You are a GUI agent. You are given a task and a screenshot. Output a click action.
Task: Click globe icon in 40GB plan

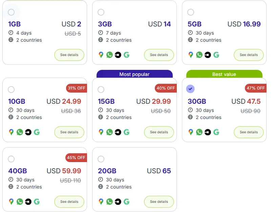(11, 186)
